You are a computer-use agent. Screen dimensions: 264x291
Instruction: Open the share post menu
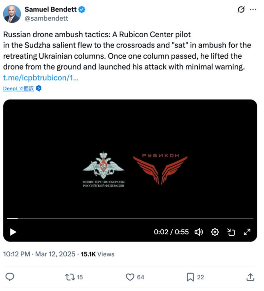tap(250, 277)
